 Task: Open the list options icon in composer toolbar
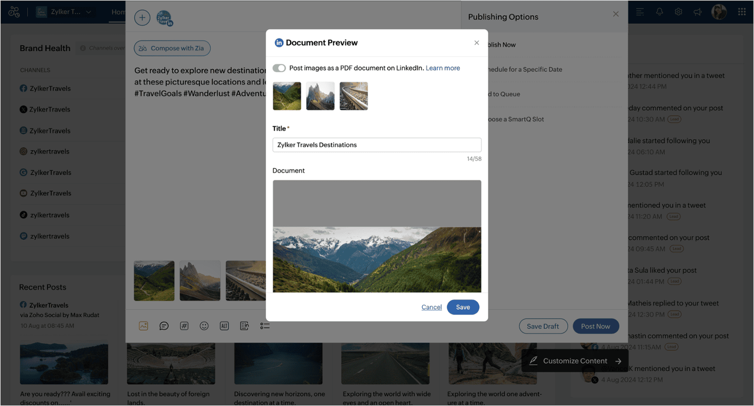(x=265, y=326)
